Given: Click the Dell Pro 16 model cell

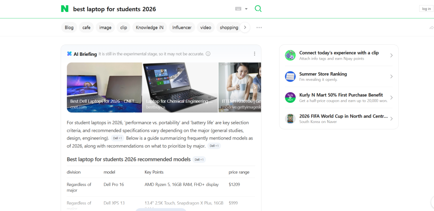Looking at the screenshot, I should click(x=114, y=184).
